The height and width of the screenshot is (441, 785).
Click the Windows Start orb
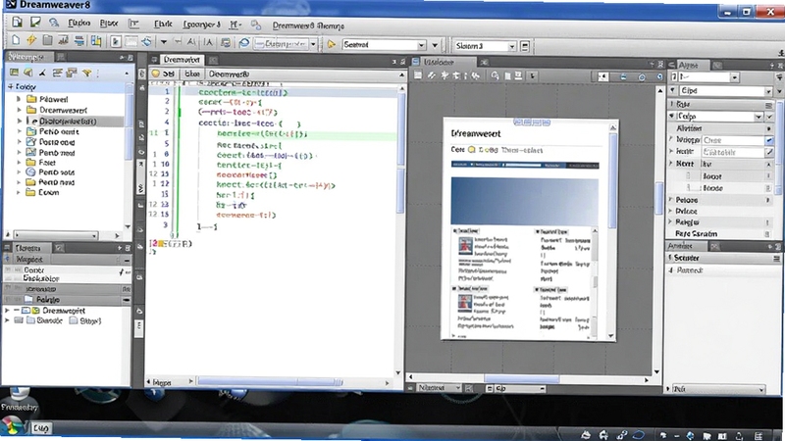pos(12,426)
